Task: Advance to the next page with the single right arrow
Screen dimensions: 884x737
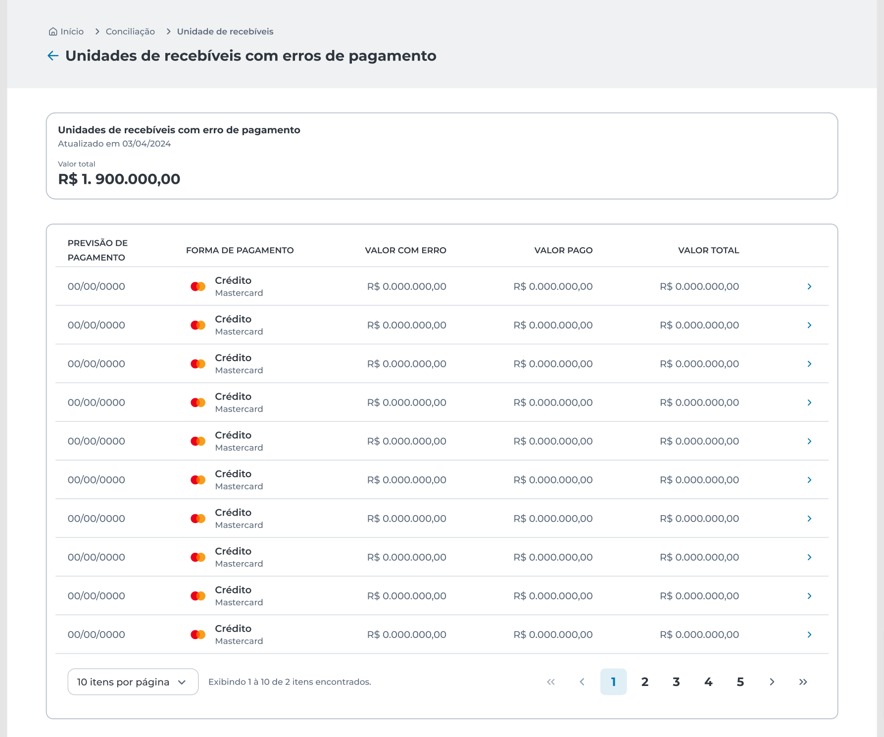Action: click(772, 682)
